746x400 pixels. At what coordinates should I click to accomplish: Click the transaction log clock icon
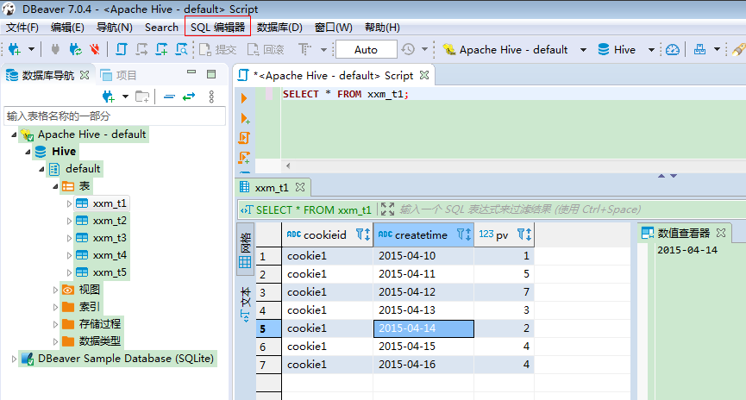[408, 49]
